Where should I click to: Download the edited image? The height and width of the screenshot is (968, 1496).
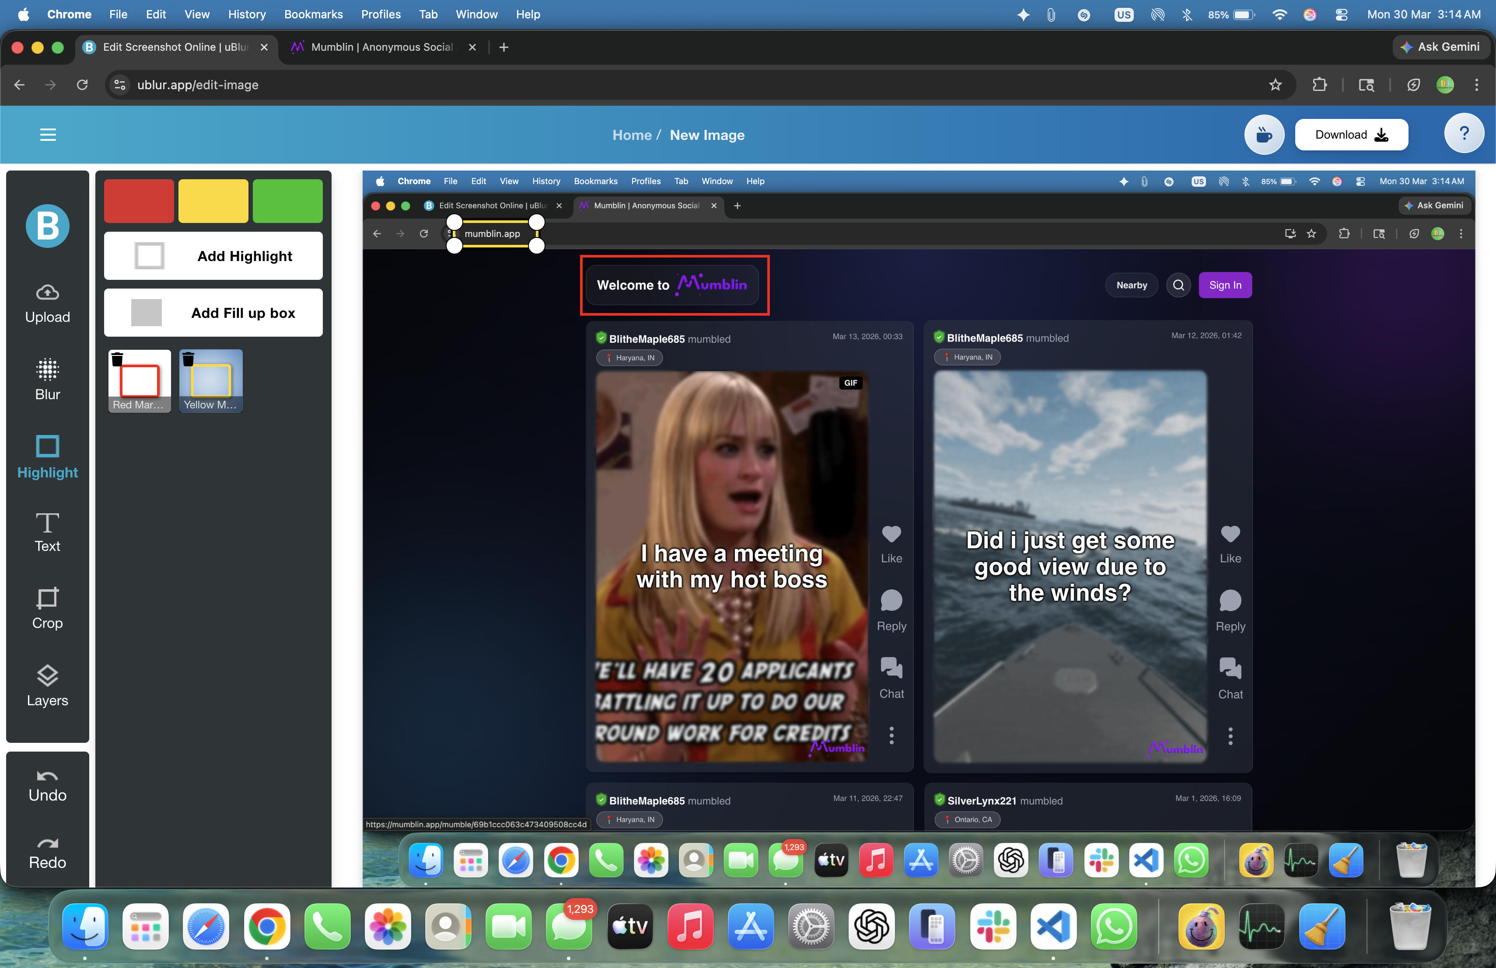tap(1351, 134)
